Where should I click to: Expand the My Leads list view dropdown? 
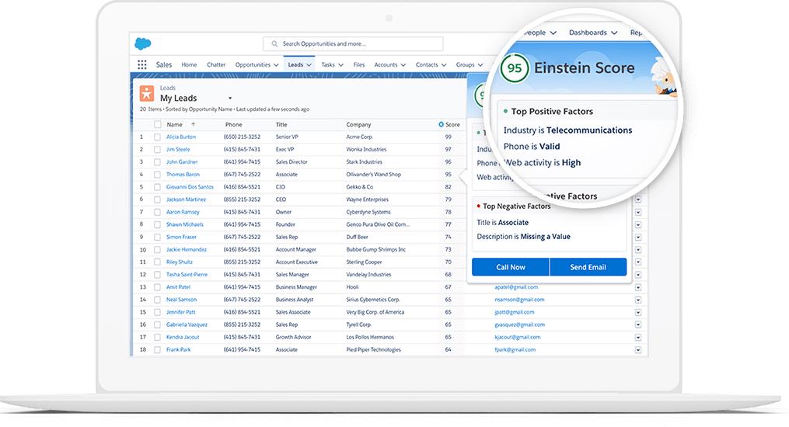coord(229,99)
